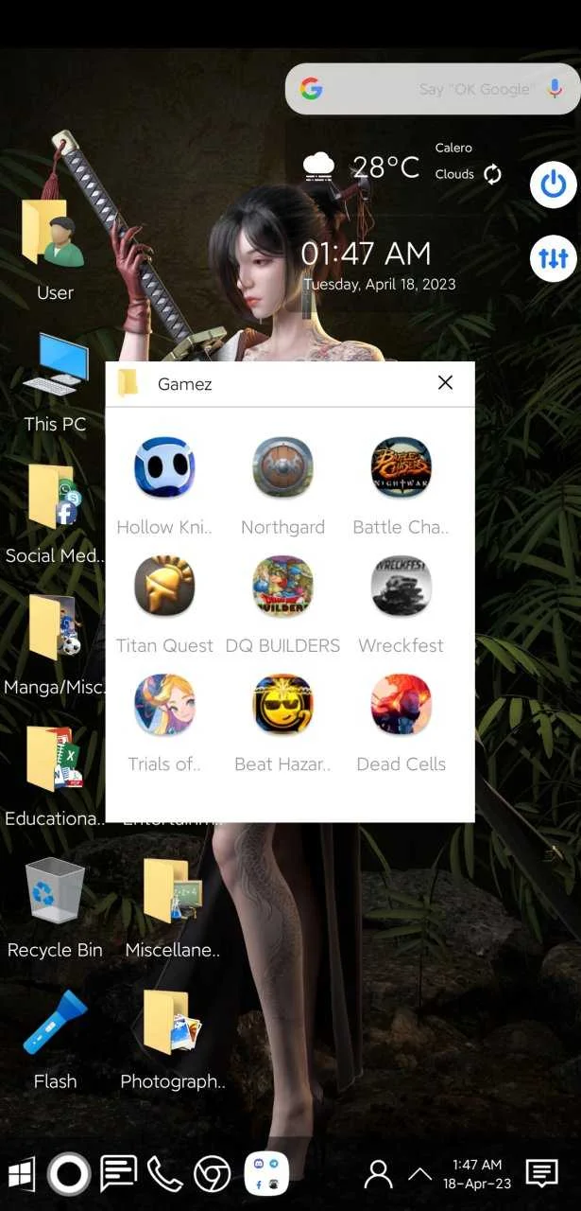
Task: Launch Beat Hazard game
Action: [282, 704]
